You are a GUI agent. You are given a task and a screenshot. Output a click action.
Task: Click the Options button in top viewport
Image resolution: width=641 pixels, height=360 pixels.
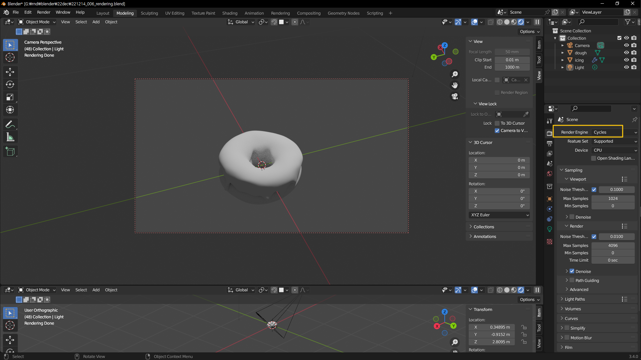(x=529, y=32)
